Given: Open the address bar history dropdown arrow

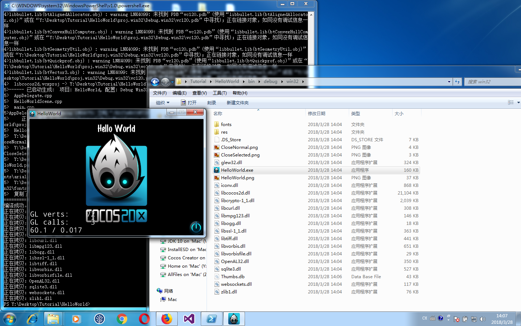Looking at the screenshot, I should (x=449, y=82).
